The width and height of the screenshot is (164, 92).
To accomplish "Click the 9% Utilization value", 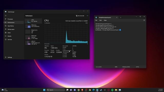I will click(x=46, y=48).
